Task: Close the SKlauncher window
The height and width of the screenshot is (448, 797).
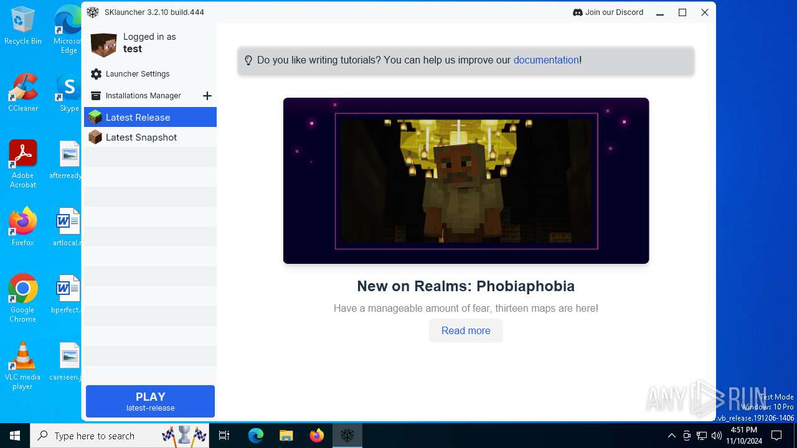Action: tap(705, 12)
